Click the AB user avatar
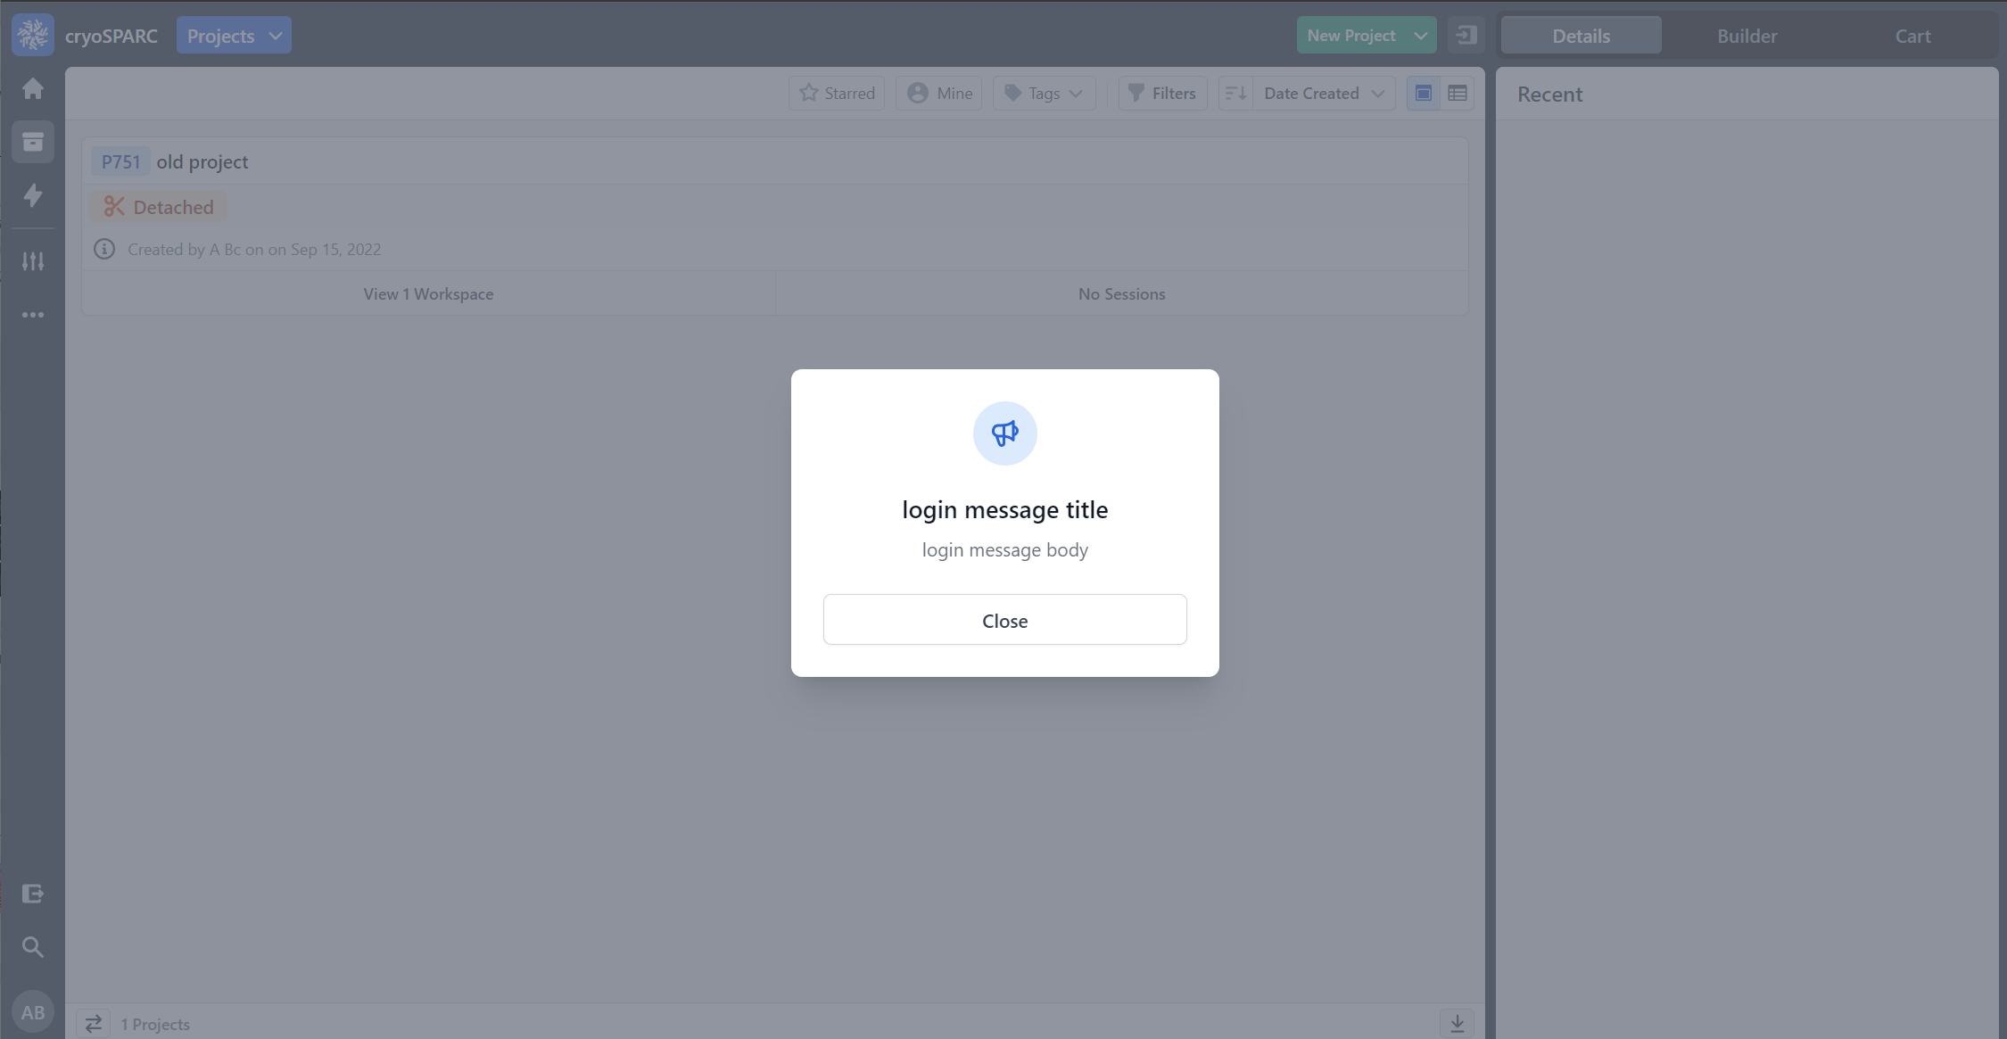 [33, 1012]
